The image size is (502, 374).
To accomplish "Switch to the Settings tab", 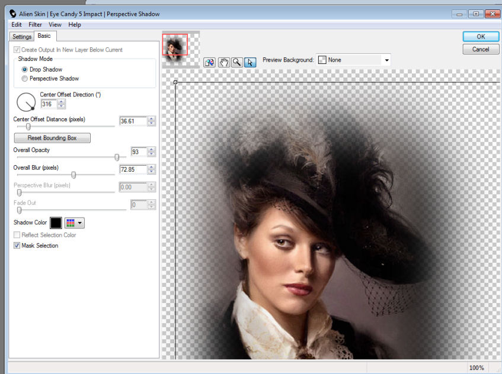I will [x=22, y=37].
